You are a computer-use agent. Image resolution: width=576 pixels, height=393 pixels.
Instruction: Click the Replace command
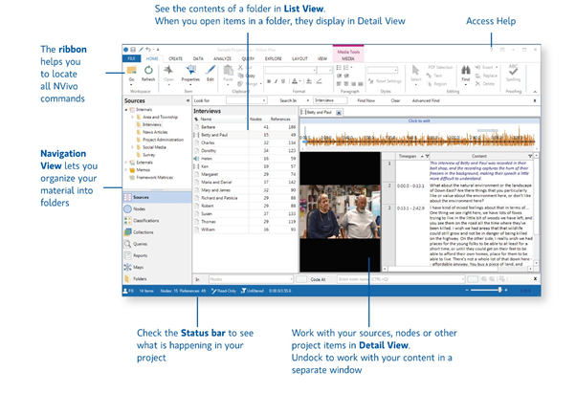tap(486, 76)
